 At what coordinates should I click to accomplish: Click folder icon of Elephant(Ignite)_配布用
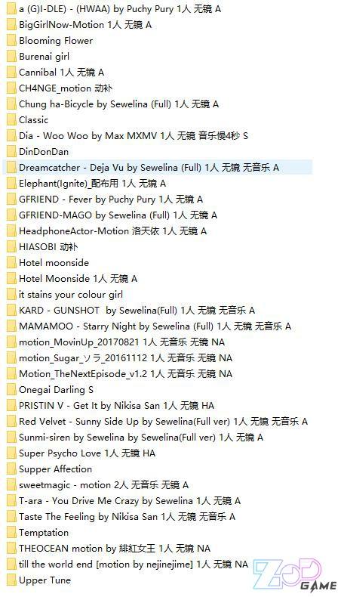pyautogui.click(x=11, y=183)
